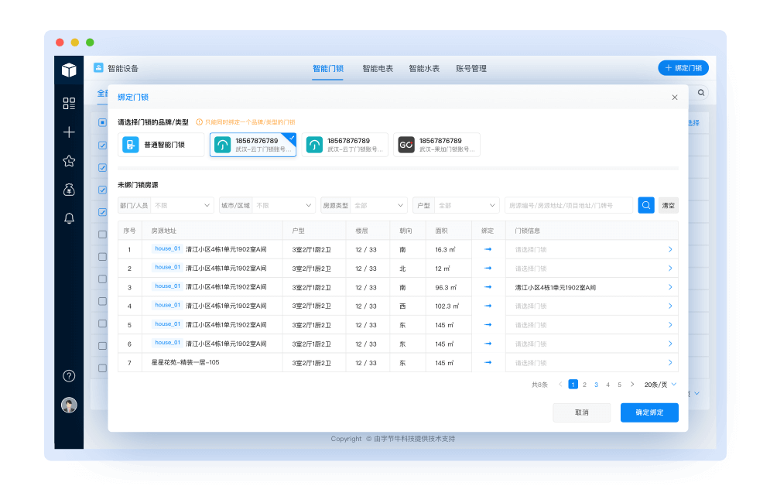Go to page 3 in pagination
Screen dimensions: 770x503
click(x=596, y=385)
